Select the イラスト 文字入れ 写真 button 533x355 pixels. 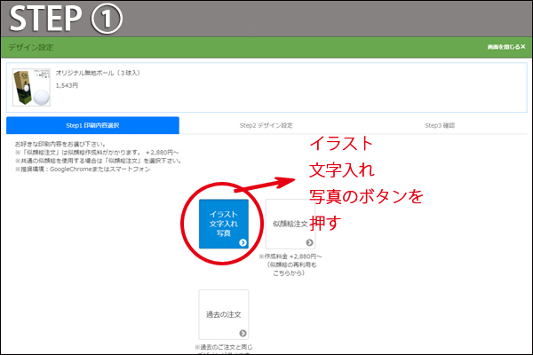[x=224, y=224]
